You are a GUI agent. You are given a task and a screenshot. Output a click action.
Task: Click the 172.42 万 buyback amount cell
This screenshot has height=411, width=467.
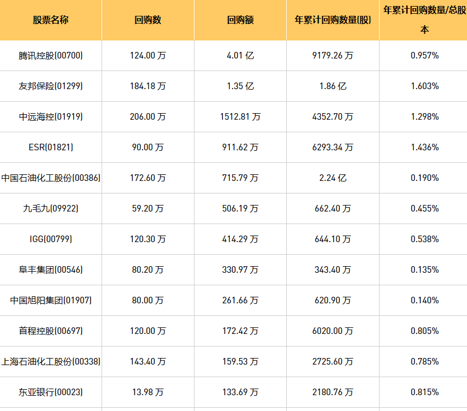pyautogui.click(x=240, y=331)
